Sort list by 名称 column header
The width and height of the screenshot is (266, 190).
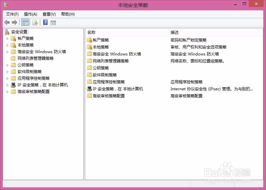pyautogui.click(x=127, y=32)
